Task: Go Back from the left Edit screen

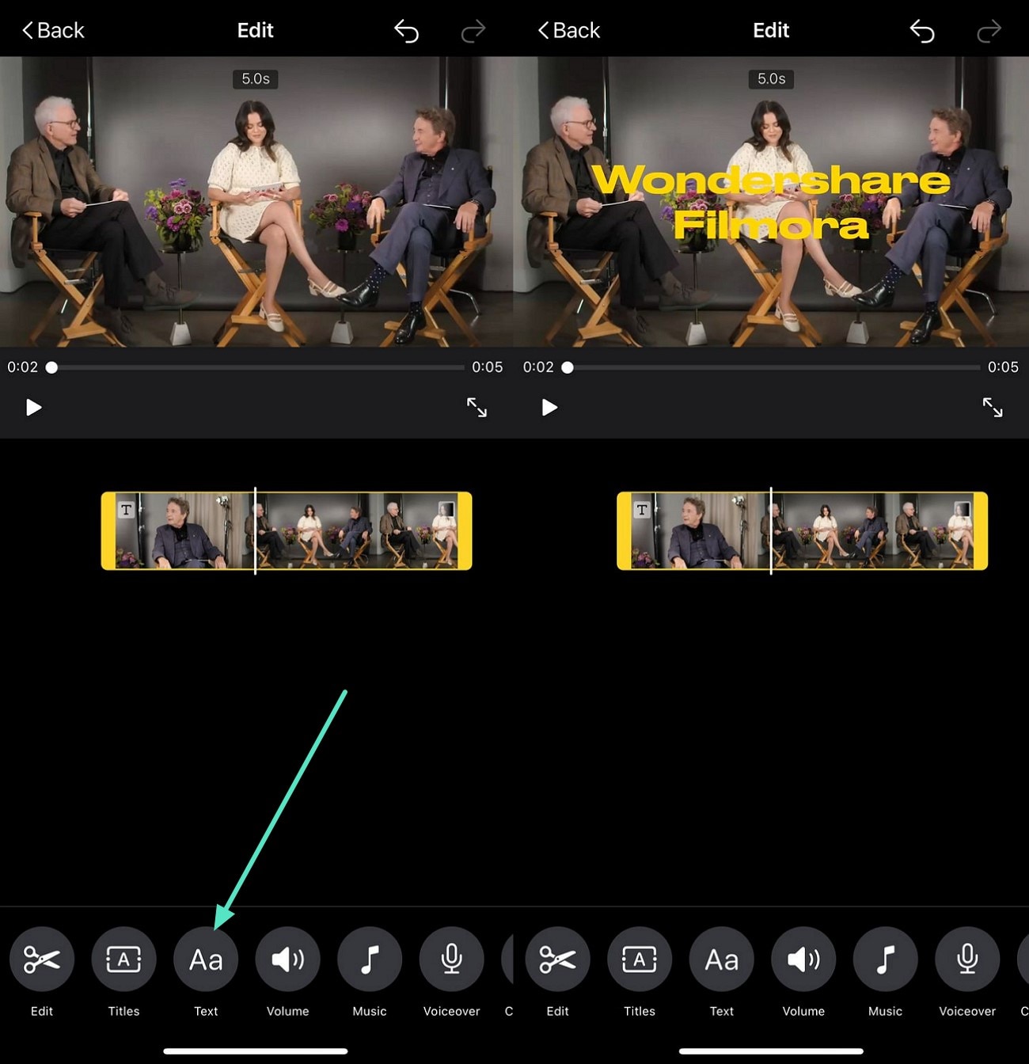Action: (53, 31)
